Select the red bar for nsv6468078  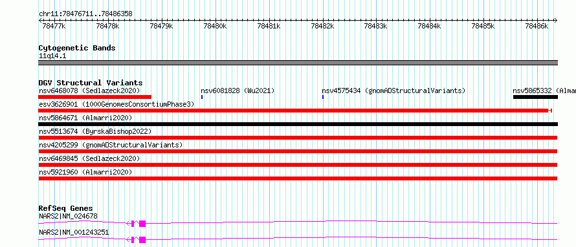[x=94, y=97]
